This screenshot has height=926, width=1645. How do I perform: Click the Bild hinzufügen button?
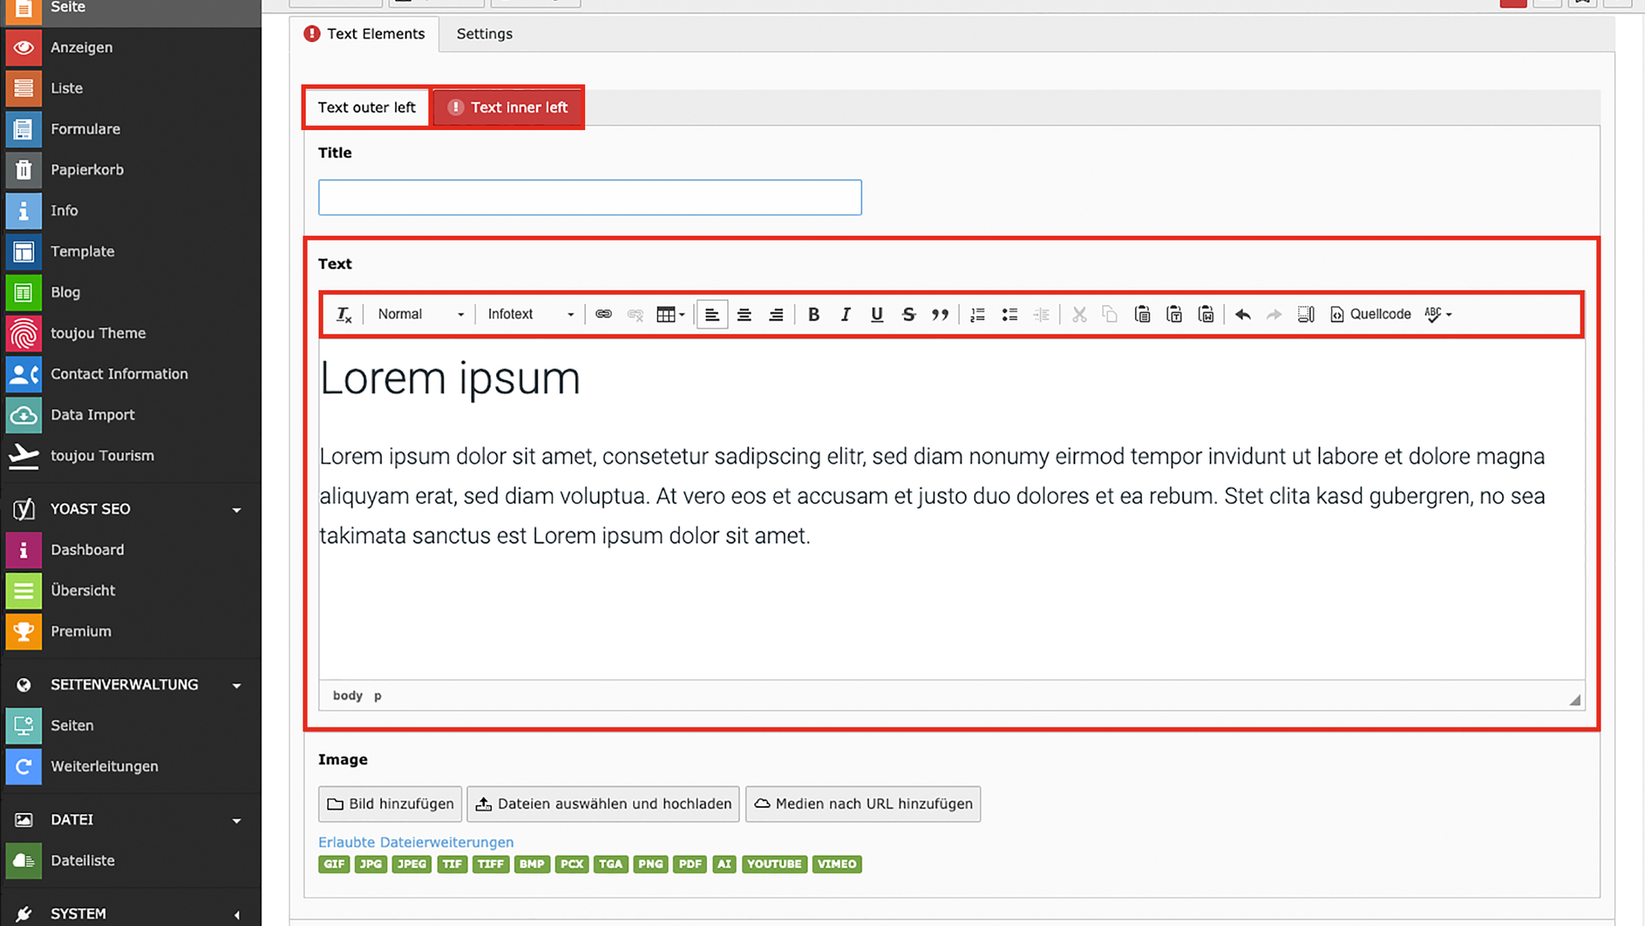coord(391,804)
